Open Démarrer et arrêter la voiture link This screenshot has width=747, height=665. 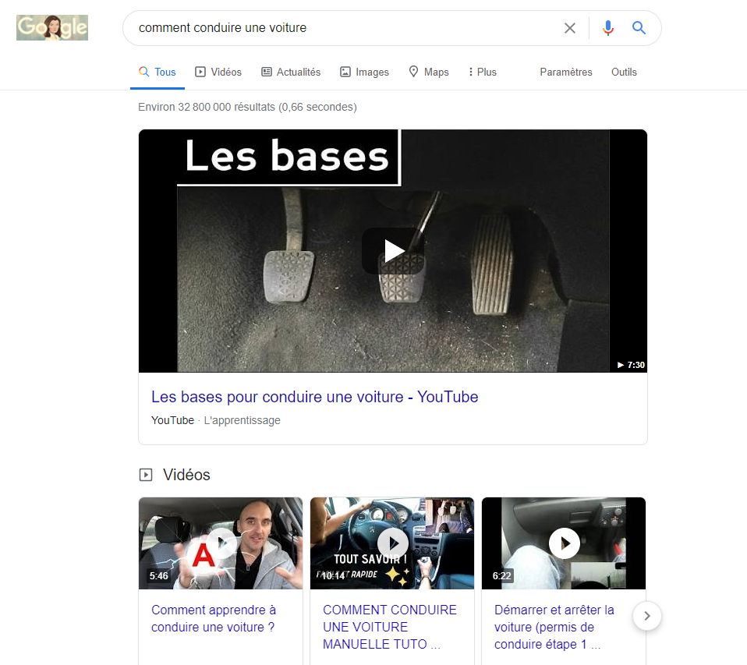(554, 627)
